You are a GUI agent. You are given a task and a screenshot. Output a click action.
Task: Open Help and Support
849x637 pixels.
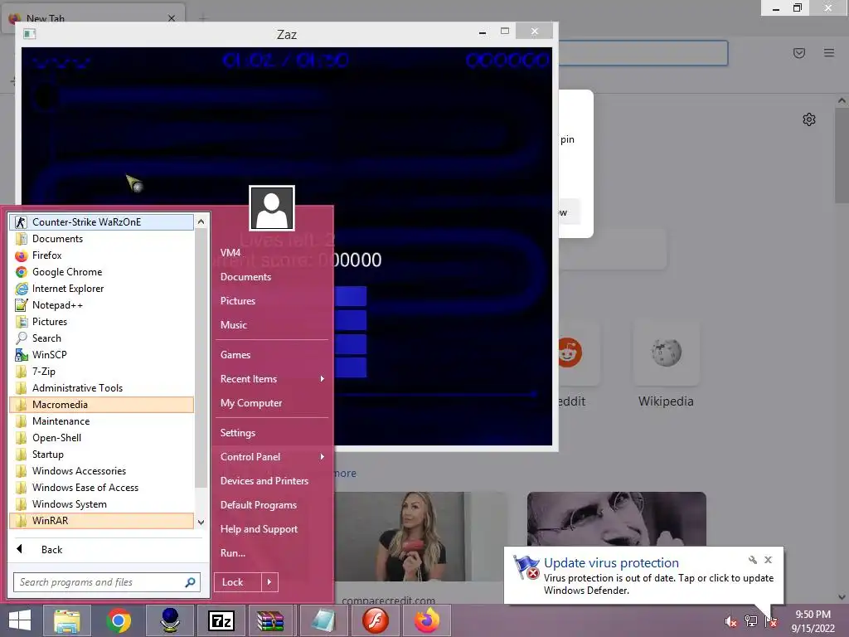272,529
